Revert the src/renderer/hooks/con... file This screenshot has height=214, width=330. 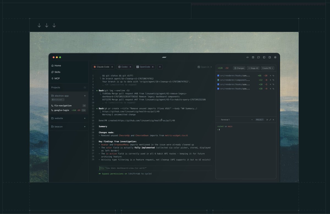click(273, 75)
